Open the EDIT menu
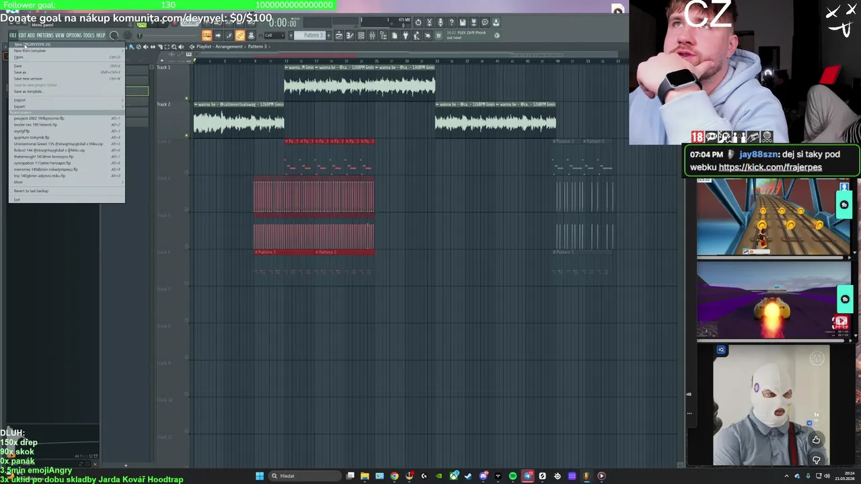 pos(22,35)
